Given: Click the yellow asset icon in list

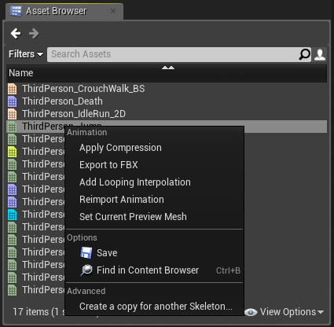Looking at the screenshot, I should [x=13, y=152].
